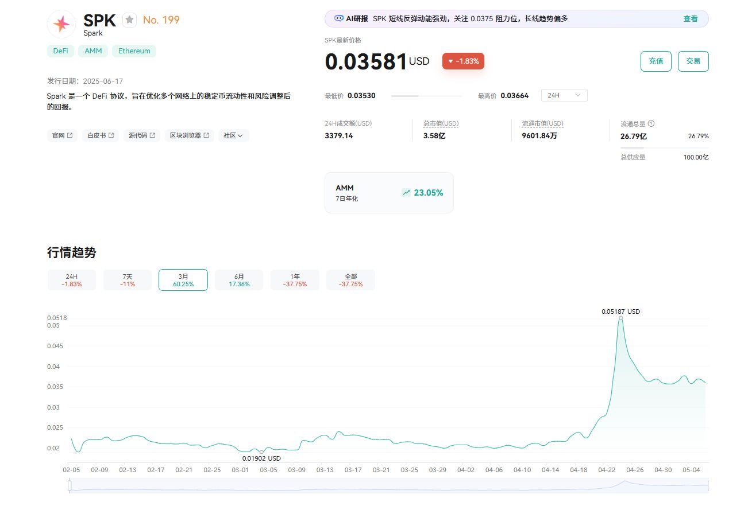Click the 充值 deposit button
Screen dimensions: 748x506
(x=656, y=61)
